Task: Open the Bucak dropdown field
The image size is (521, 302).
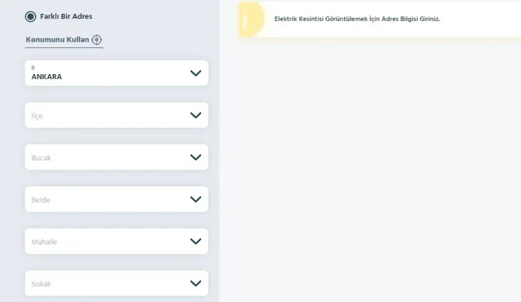Action: point(116,157)
